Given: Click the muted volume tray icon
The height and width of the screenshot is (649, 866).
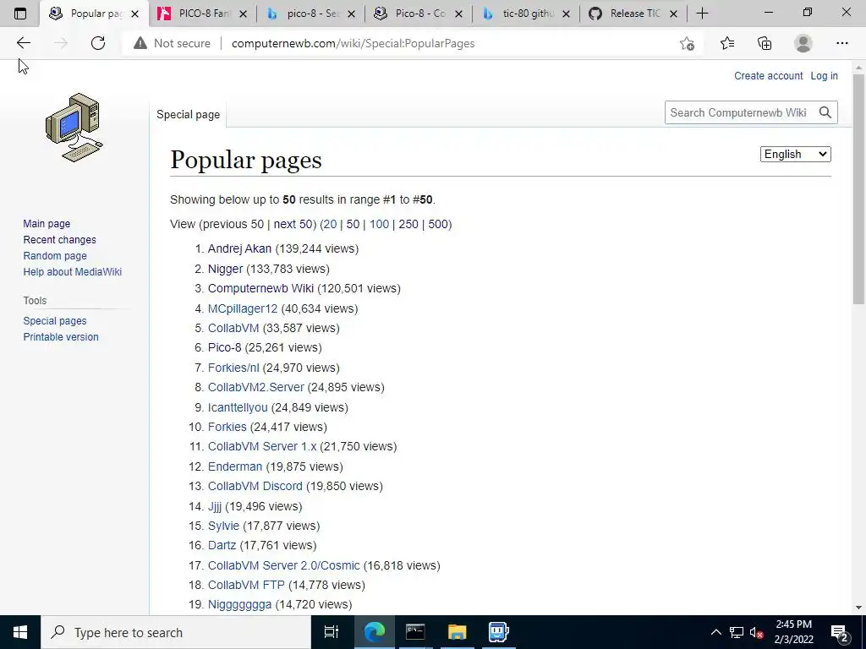Looking at the screenshot, I should point(756,632).
